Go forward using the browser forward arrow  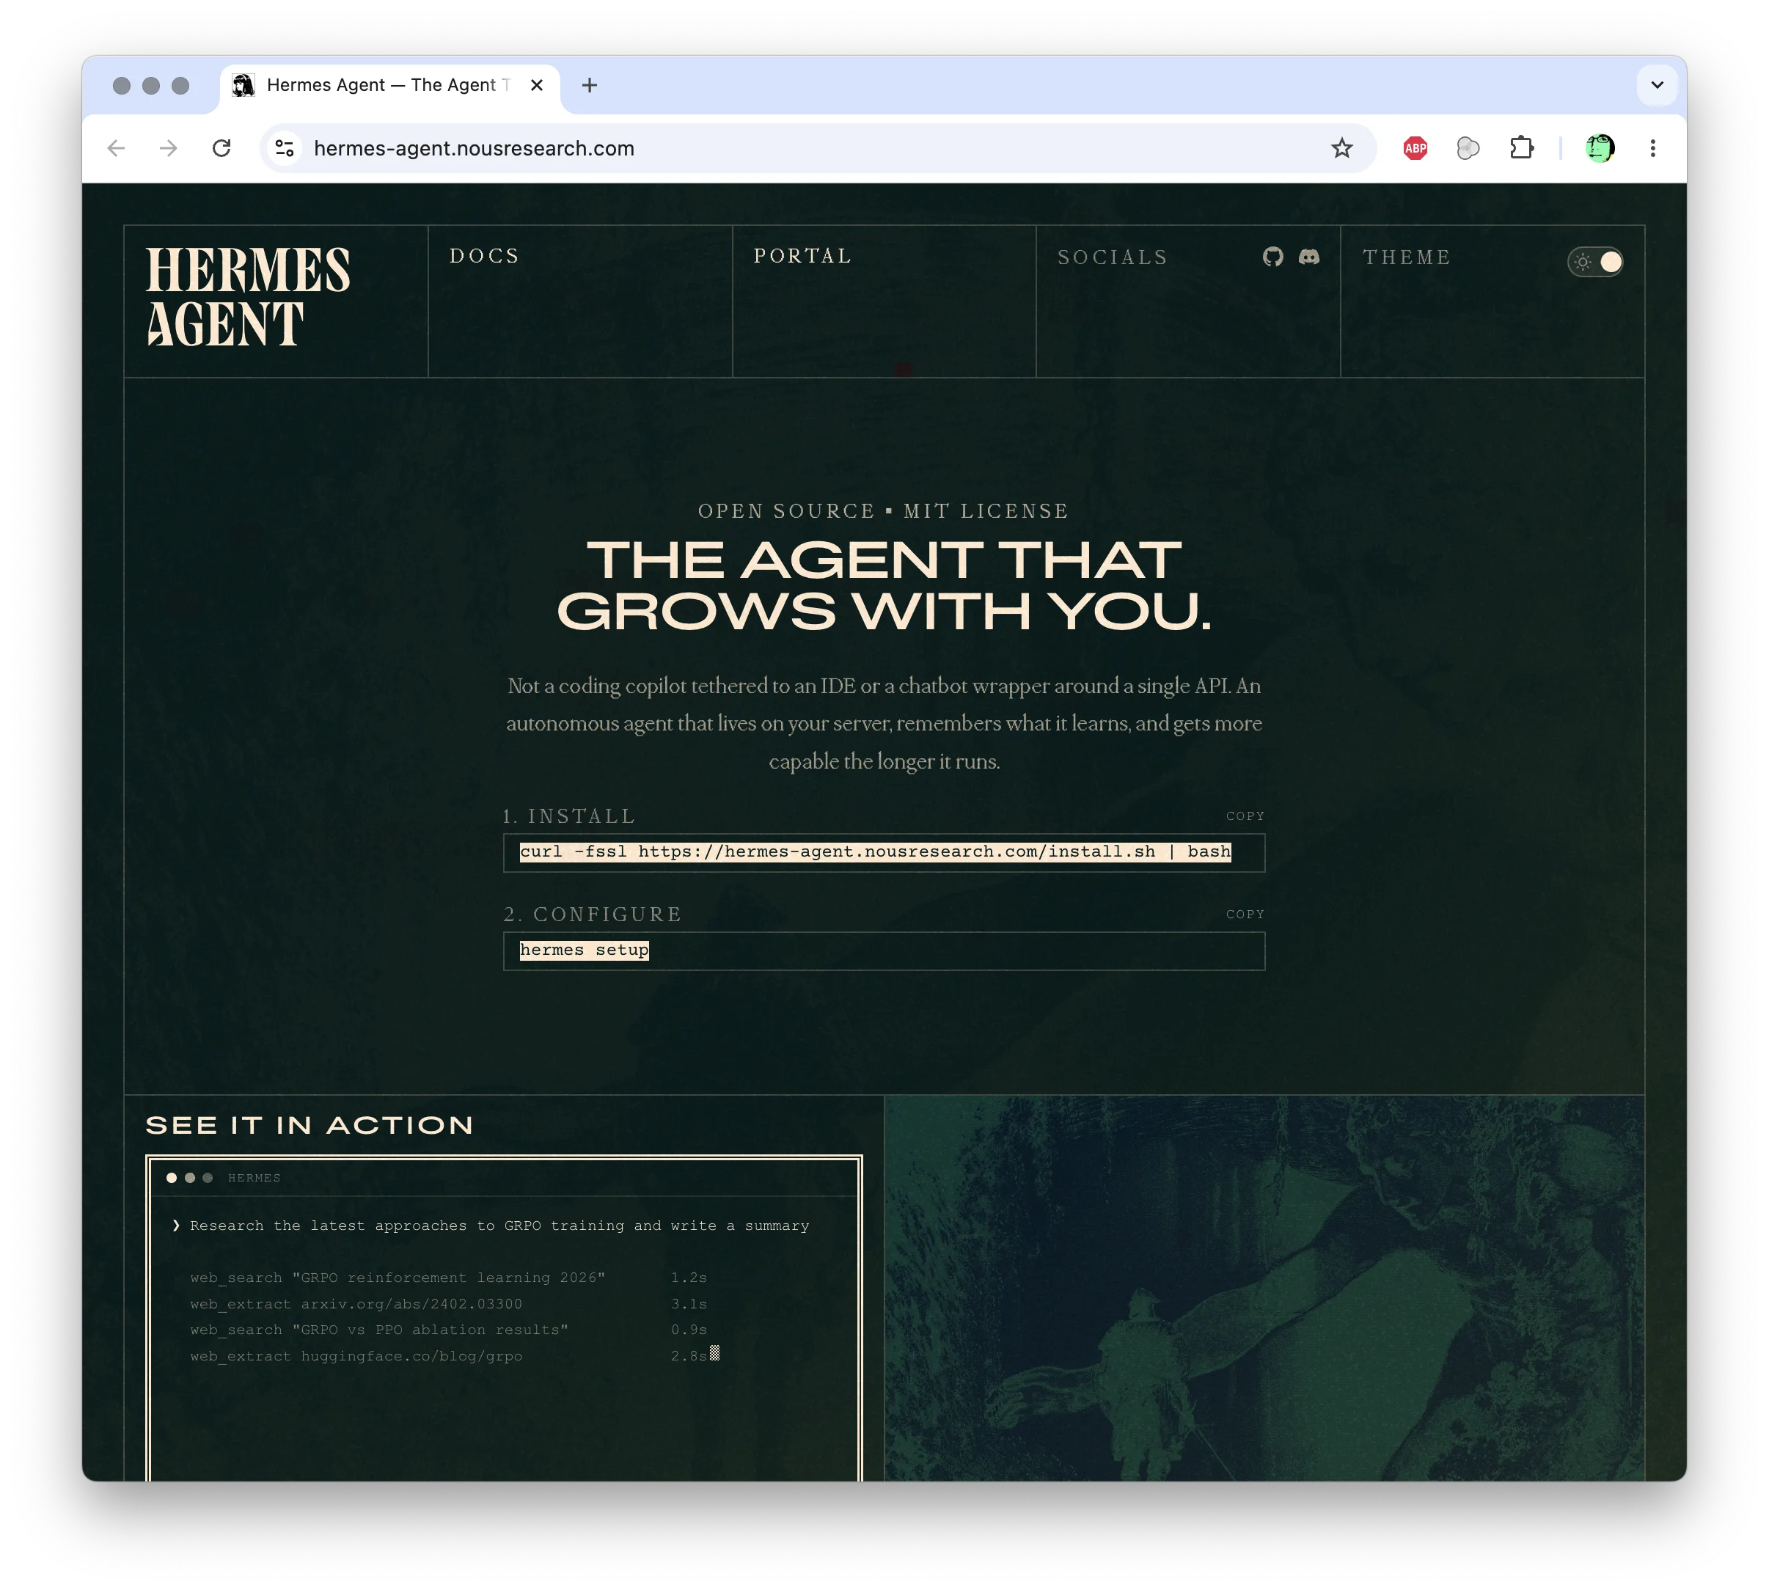[x=169, y=149]
